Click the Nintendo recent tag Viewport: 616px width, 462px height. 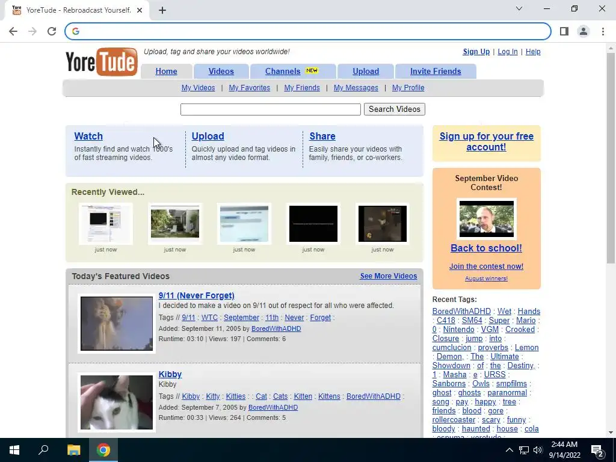(x=459, y=329)
